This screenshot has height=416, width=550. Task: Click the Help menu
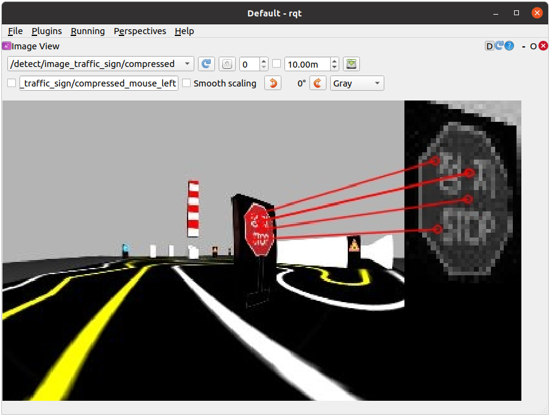click(x=184, y=31)
